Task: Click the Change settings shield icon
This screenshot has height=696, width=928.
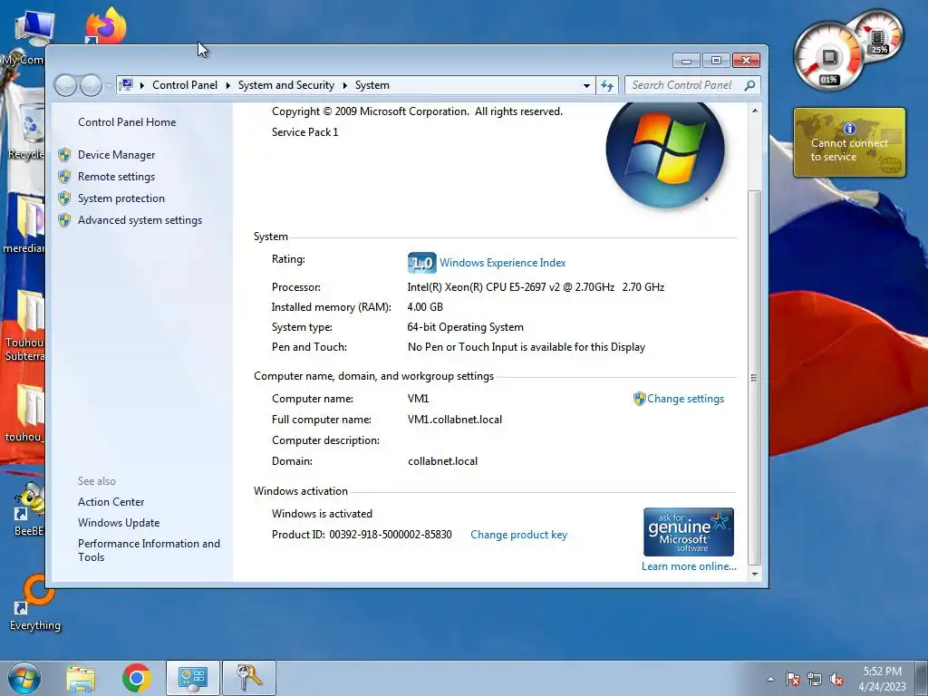Action: point(639,399)
